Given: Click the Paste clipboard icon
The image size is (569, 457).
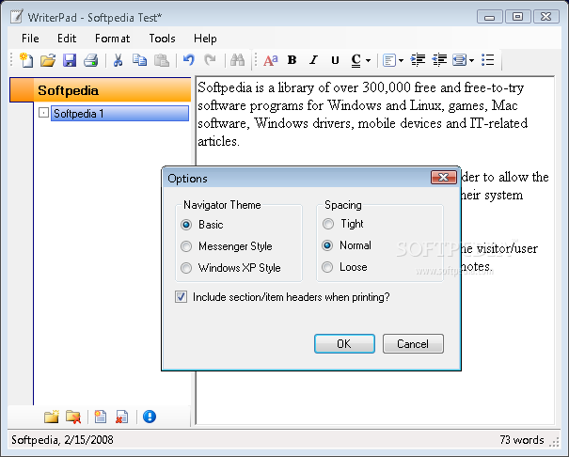Looking at the screenshot, I should (x=162, y=60).
